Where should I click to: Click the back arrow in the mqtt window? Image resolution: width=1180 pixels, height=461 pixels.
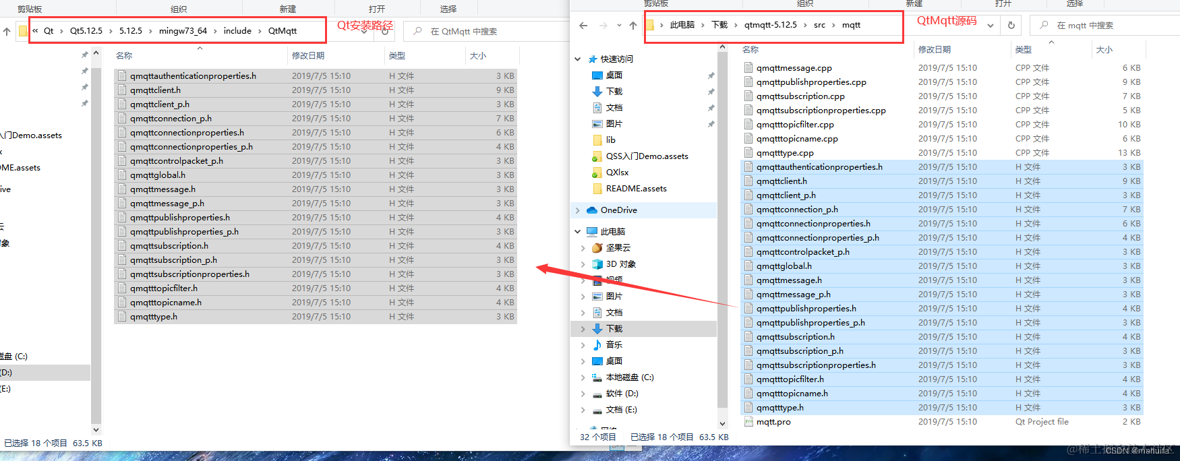tap(583, 26)
